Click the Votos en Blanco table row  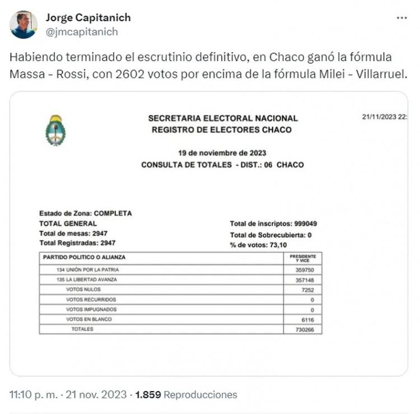pos(180,319)
